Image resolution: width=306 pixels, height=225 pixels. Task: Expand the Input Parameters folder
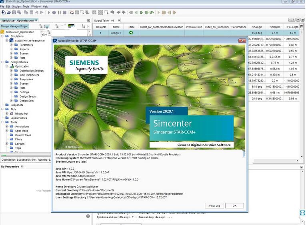[11, 75]
